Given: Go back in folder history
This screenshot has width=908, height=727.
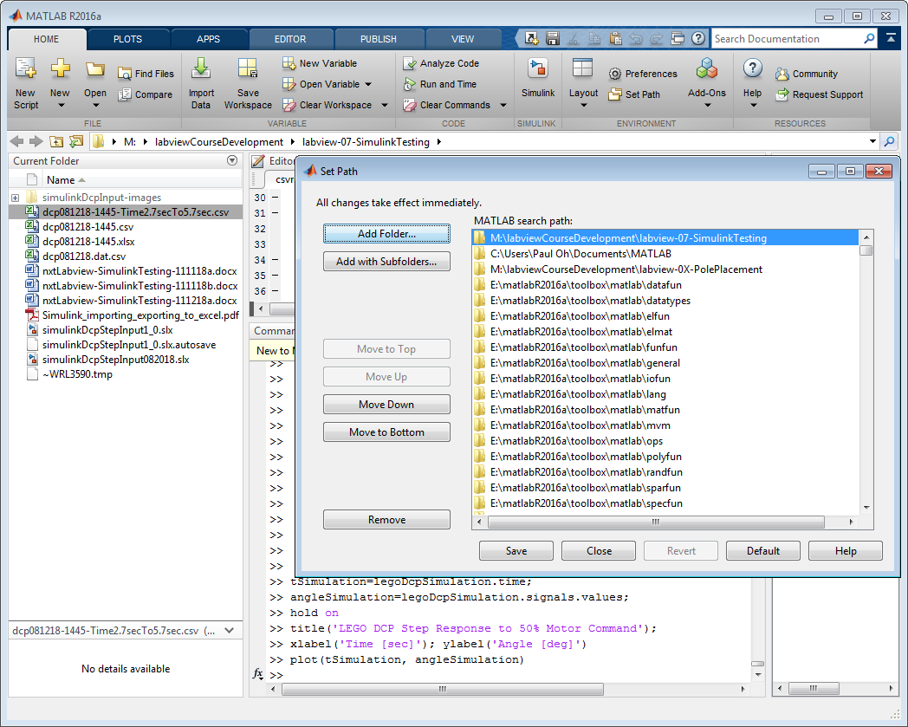Looking at the screenshot, I should tap(16, 141).
